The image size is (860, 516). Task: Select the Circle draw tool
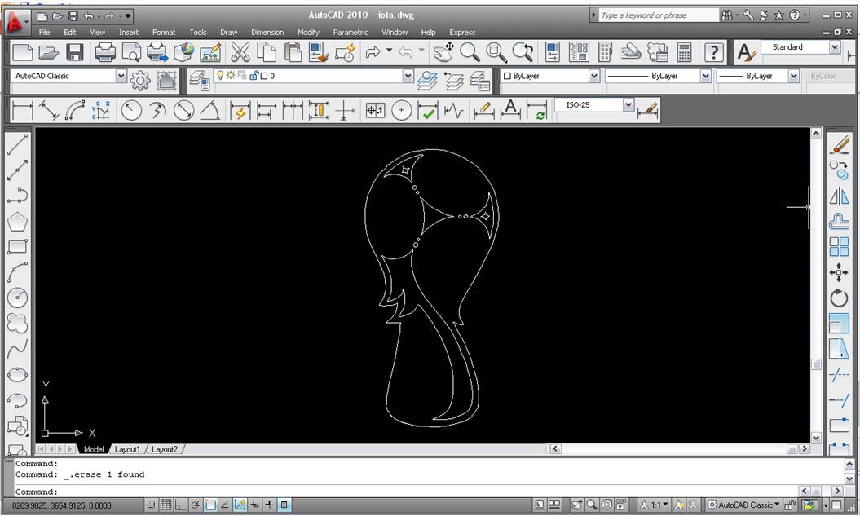point(18,298)
